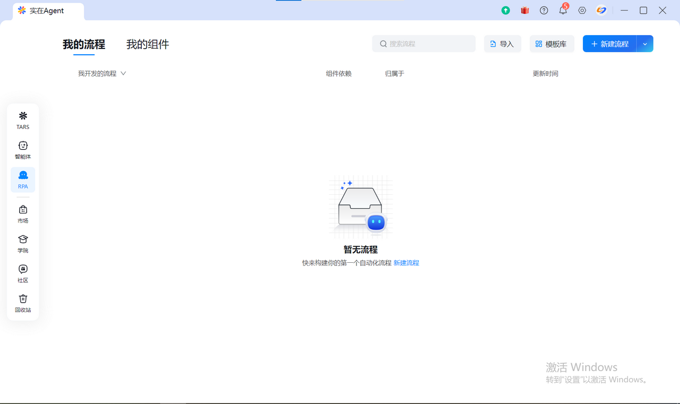
Task: Maximize the 实在Agent window
Action: (643, 10)
